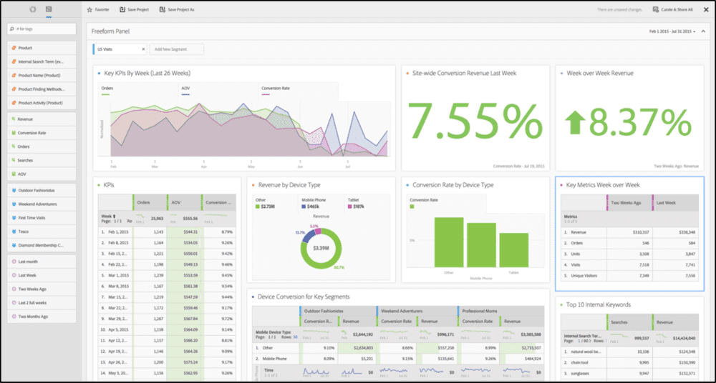The width and height of the screenshot is (716, 383).
Task: Click the Conversion Rate legend in the Key KPIs chart
Action: (x=276, y=91)
